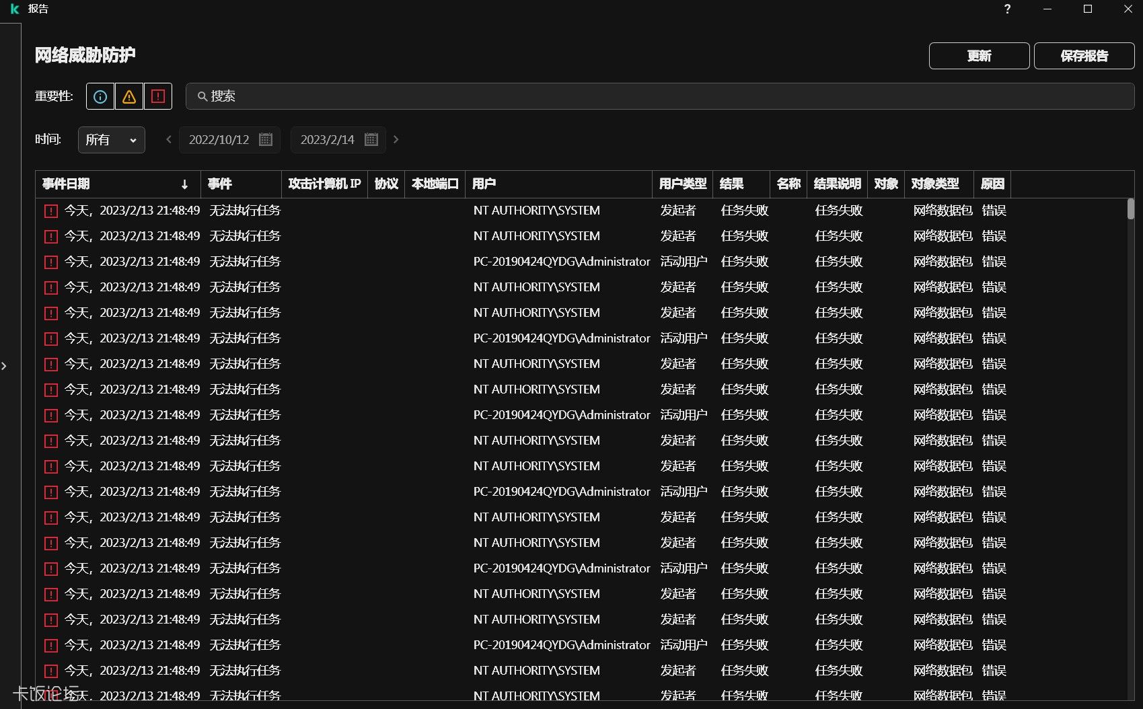Click the 结果 column header
The height and width of the screenshot is (709, 1143).
(741, 184)
